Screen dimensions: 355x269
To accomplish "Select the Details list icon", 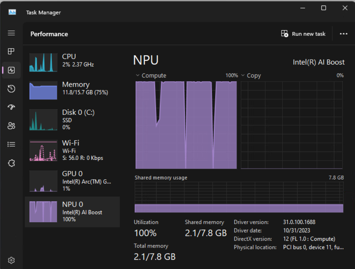I will [x=11, y=144].
